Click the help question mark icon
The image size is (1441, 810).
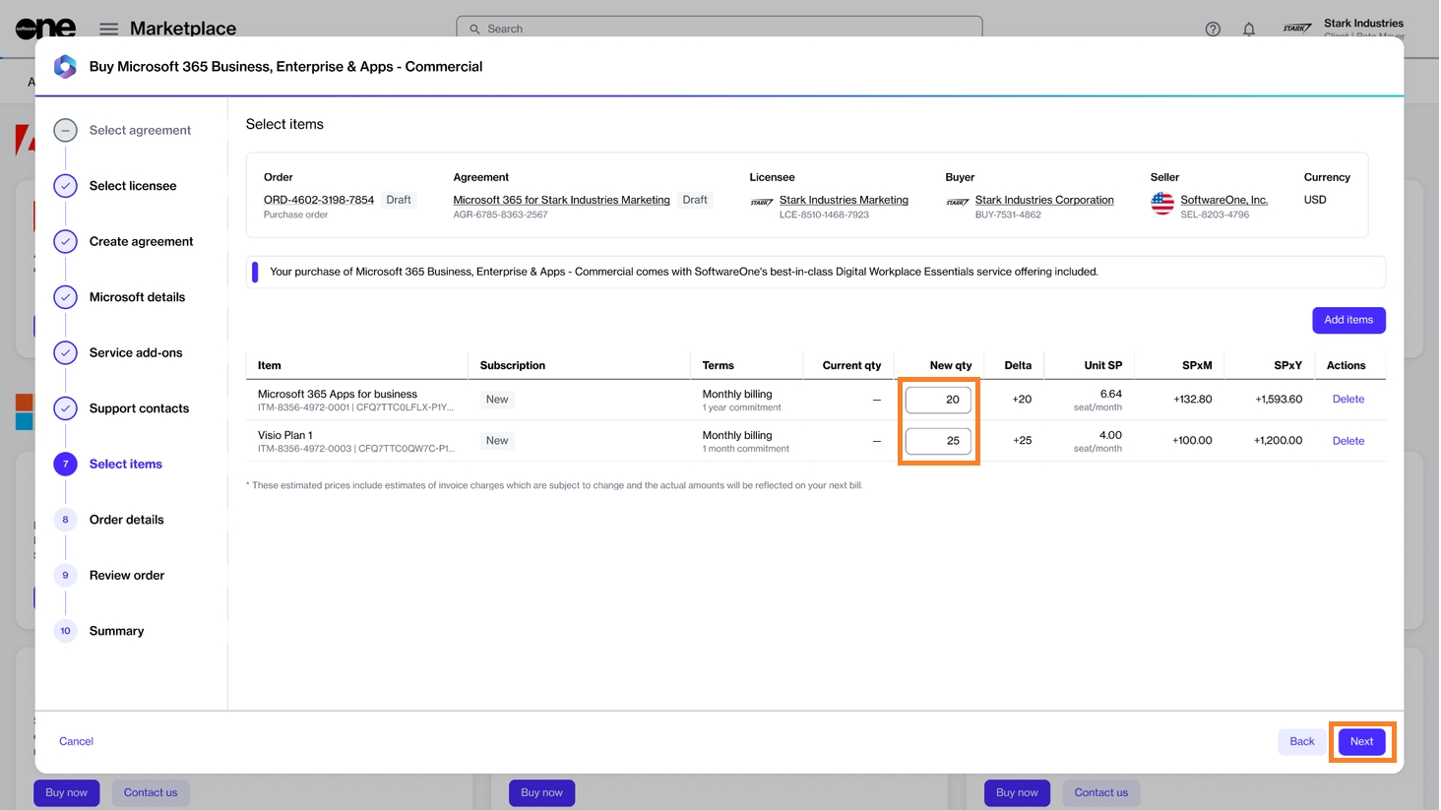coord(1213,30)
